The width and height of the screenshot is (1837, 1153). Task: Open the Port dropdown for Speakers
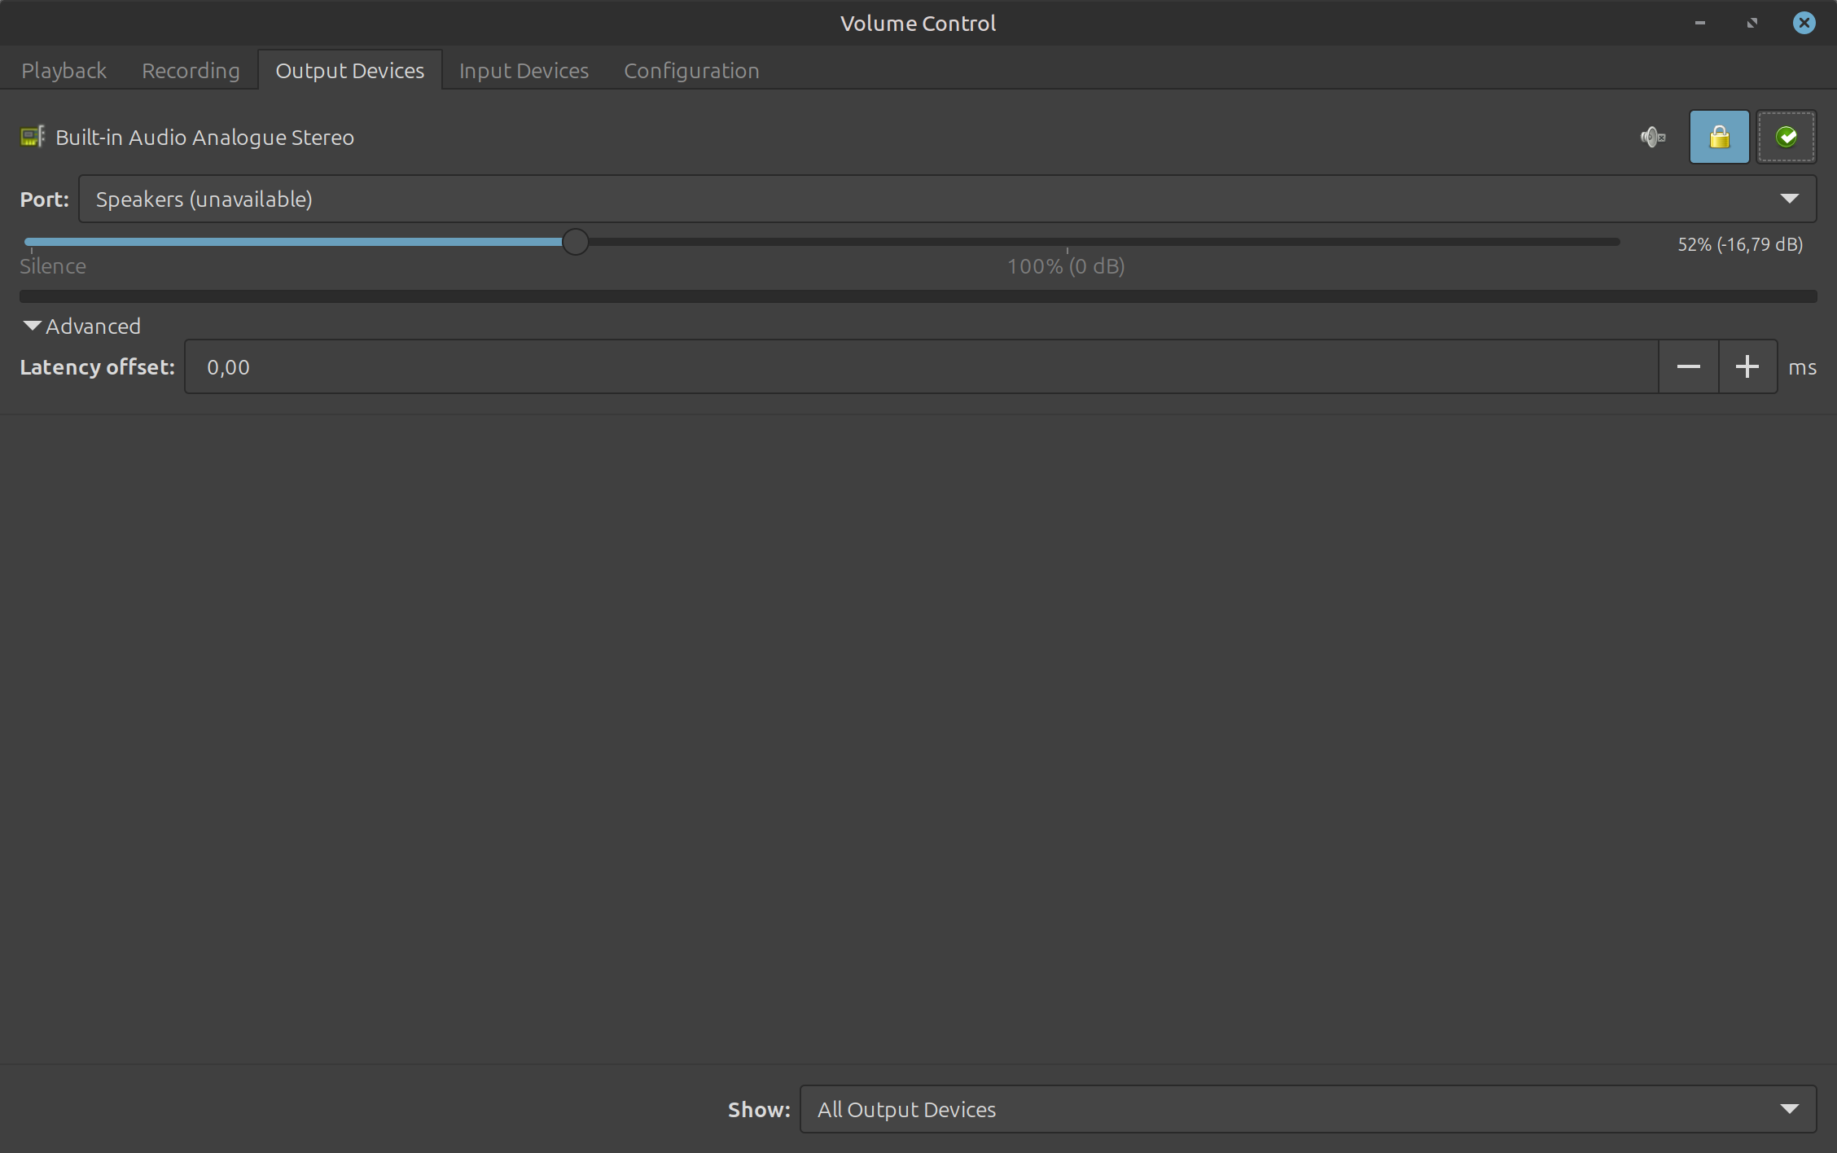947,199
